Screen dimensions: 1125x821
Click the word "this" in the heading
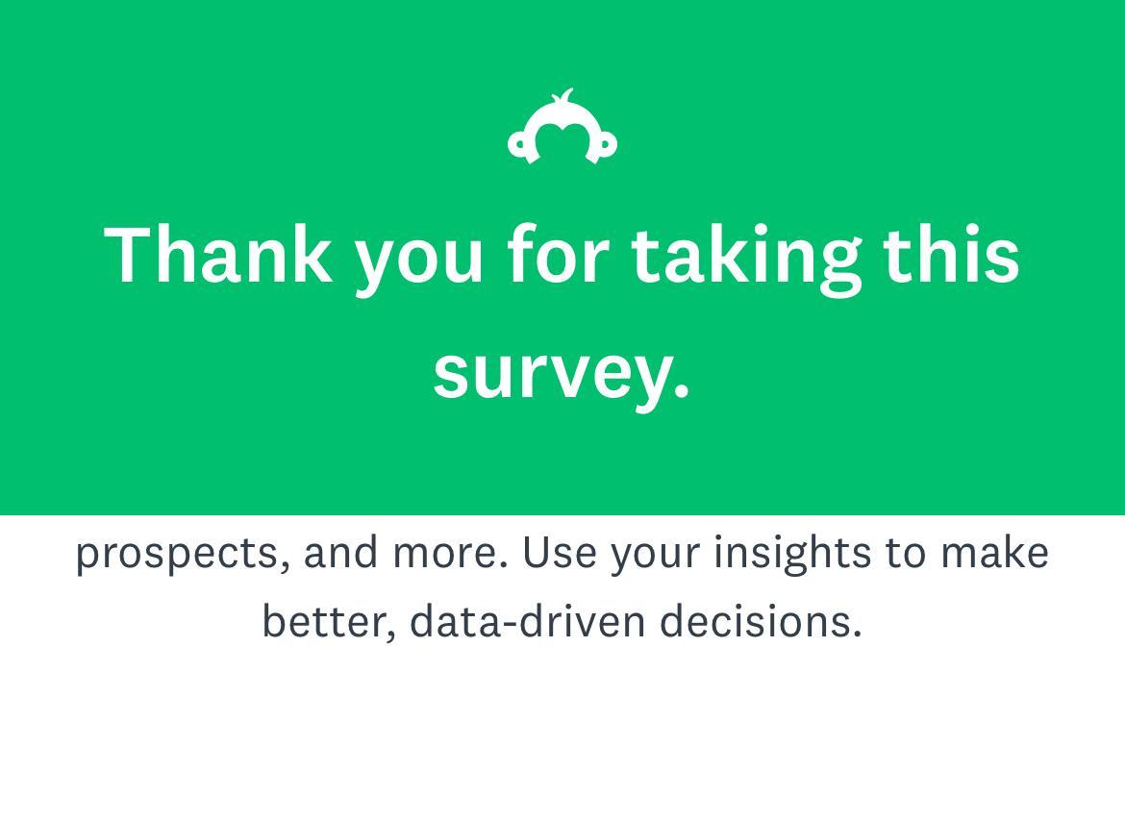(x=951, y=254)
